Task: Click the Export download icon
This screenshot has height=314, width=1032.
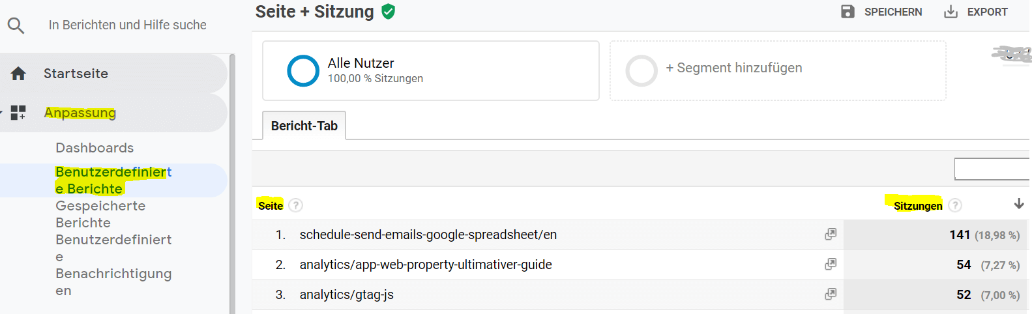Action: click(951, 12)
